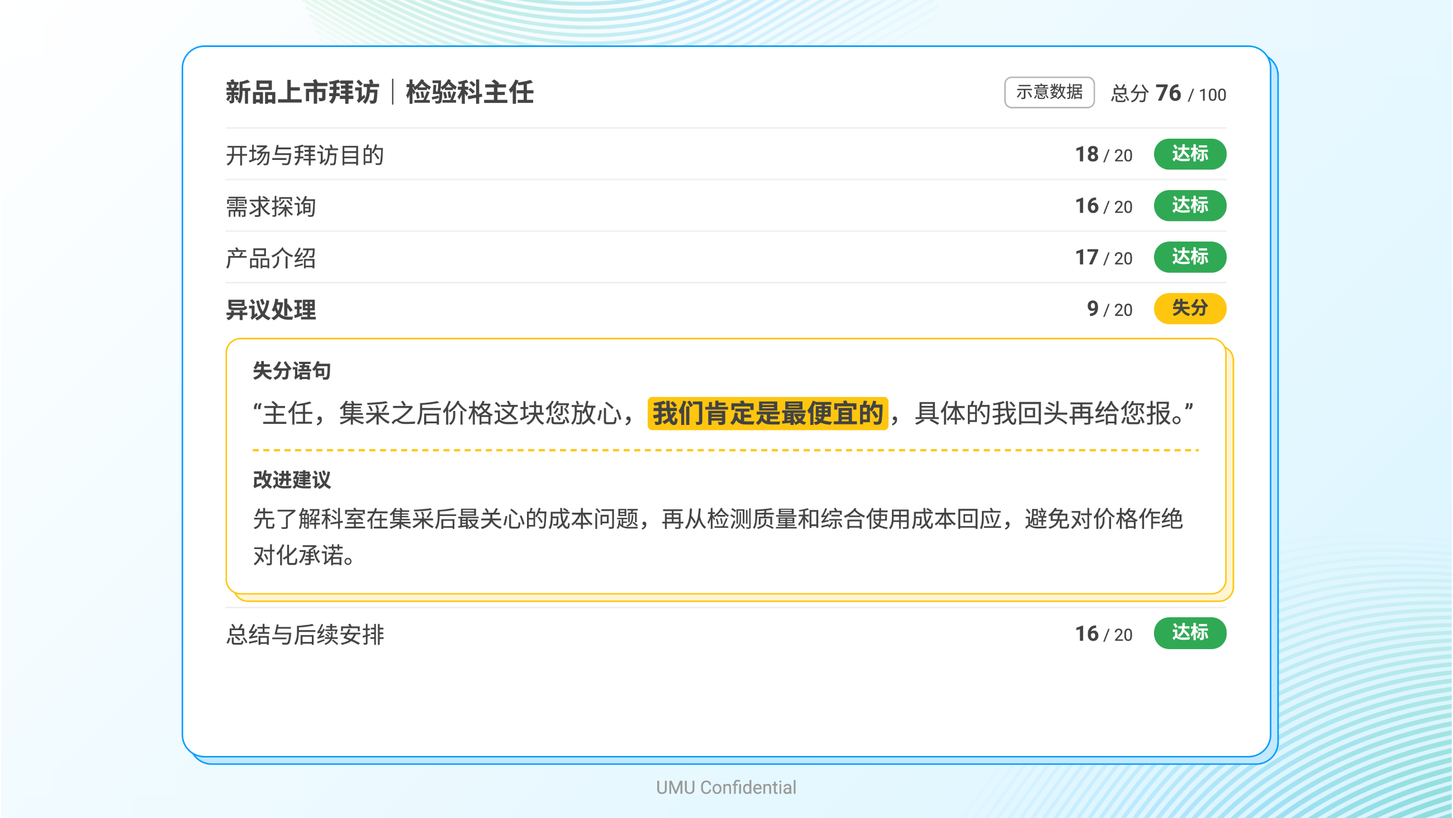
Task: Click the 达标 badge for 产品介绍
Action: point(1190,257)
